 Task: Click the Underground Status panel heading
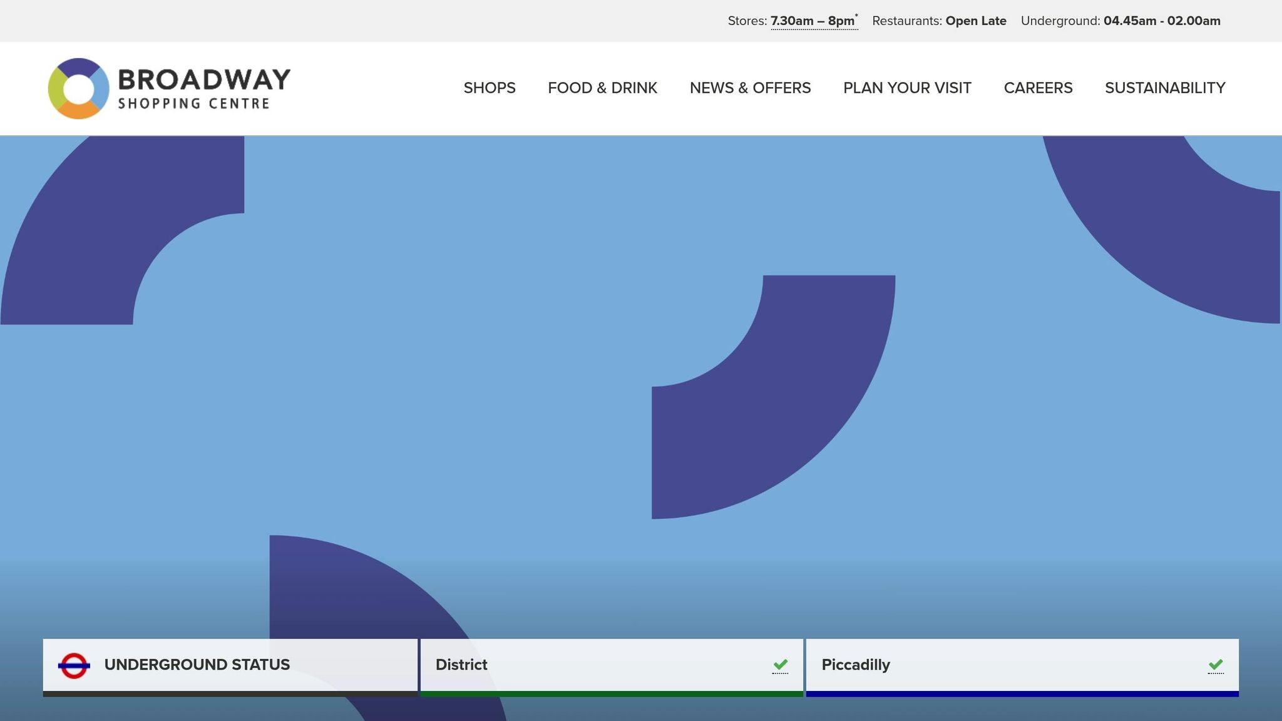point(197,665)
